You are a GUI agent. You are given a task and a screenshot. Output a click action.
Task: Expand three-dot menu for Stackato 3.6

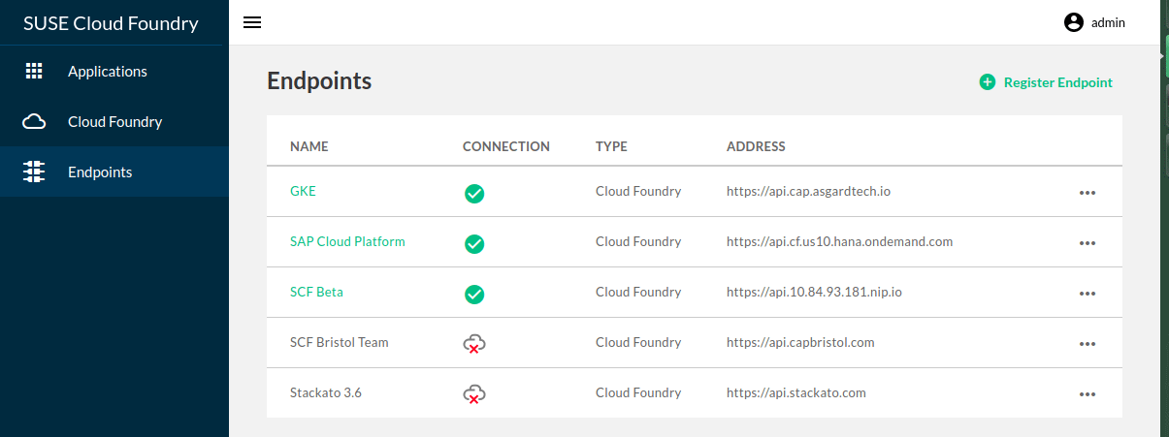pyautogui.click(x=1088, y=394)
